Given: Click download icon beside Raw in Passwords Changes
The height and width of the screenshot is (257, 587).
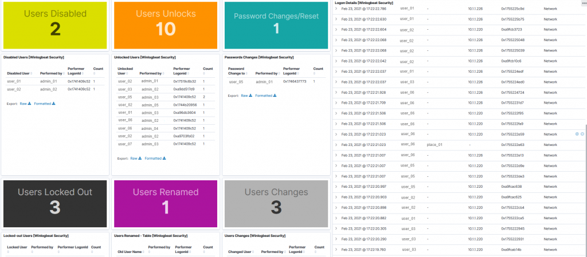Looking at the screenshot, I should click(x=251, y=96).
